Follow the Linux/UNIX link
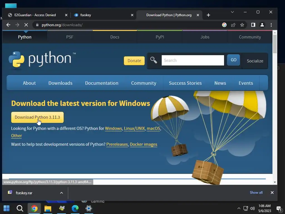Viewport: 285px width, 214px height. (x=134, y=128)
